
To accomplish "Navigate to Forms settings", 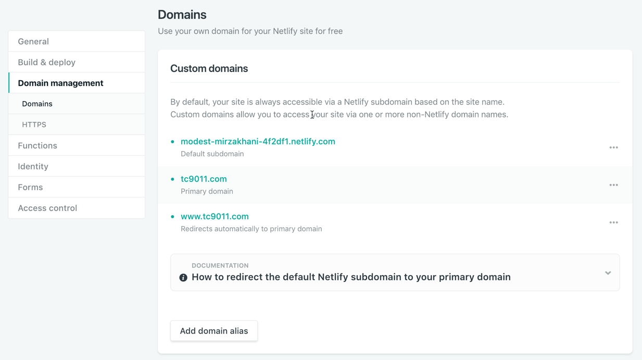I will pos(30,187).
